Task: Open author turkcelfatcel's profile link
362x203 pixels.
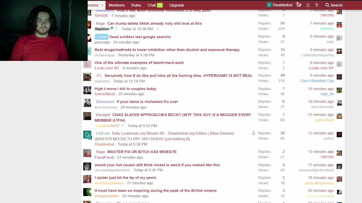Action: pos(105,94)
